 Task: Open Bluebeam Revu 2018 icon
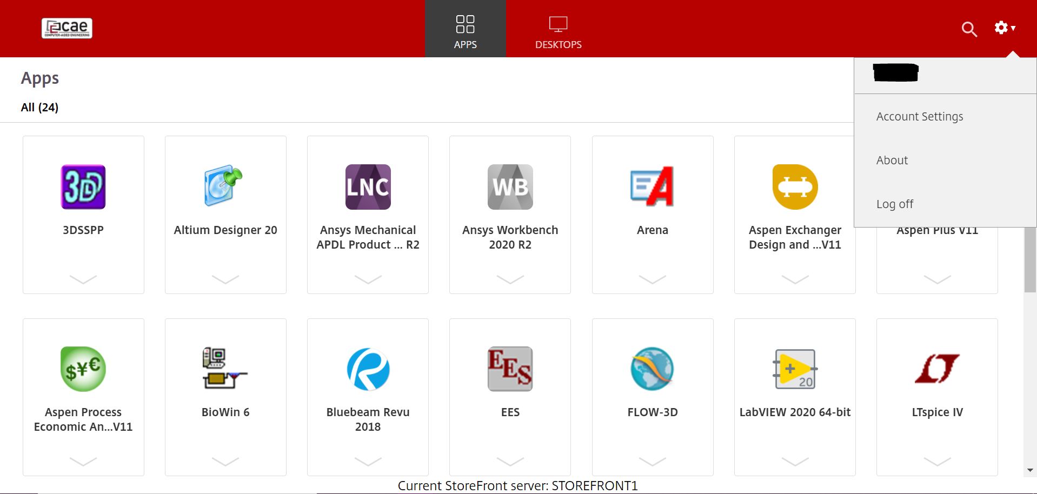368,369
